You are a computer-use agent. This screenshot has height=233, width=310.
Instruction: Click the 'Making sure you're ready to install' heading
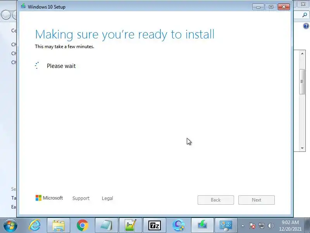click(124, 35)
